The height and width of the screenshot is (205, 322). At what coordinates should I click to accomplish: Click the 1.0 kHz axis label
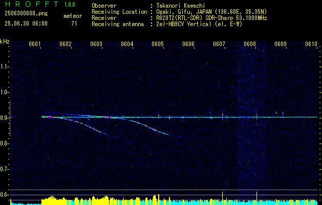point(4,92)
